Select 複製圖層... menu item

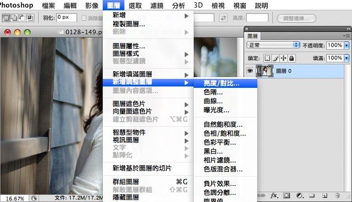(148, 24)
